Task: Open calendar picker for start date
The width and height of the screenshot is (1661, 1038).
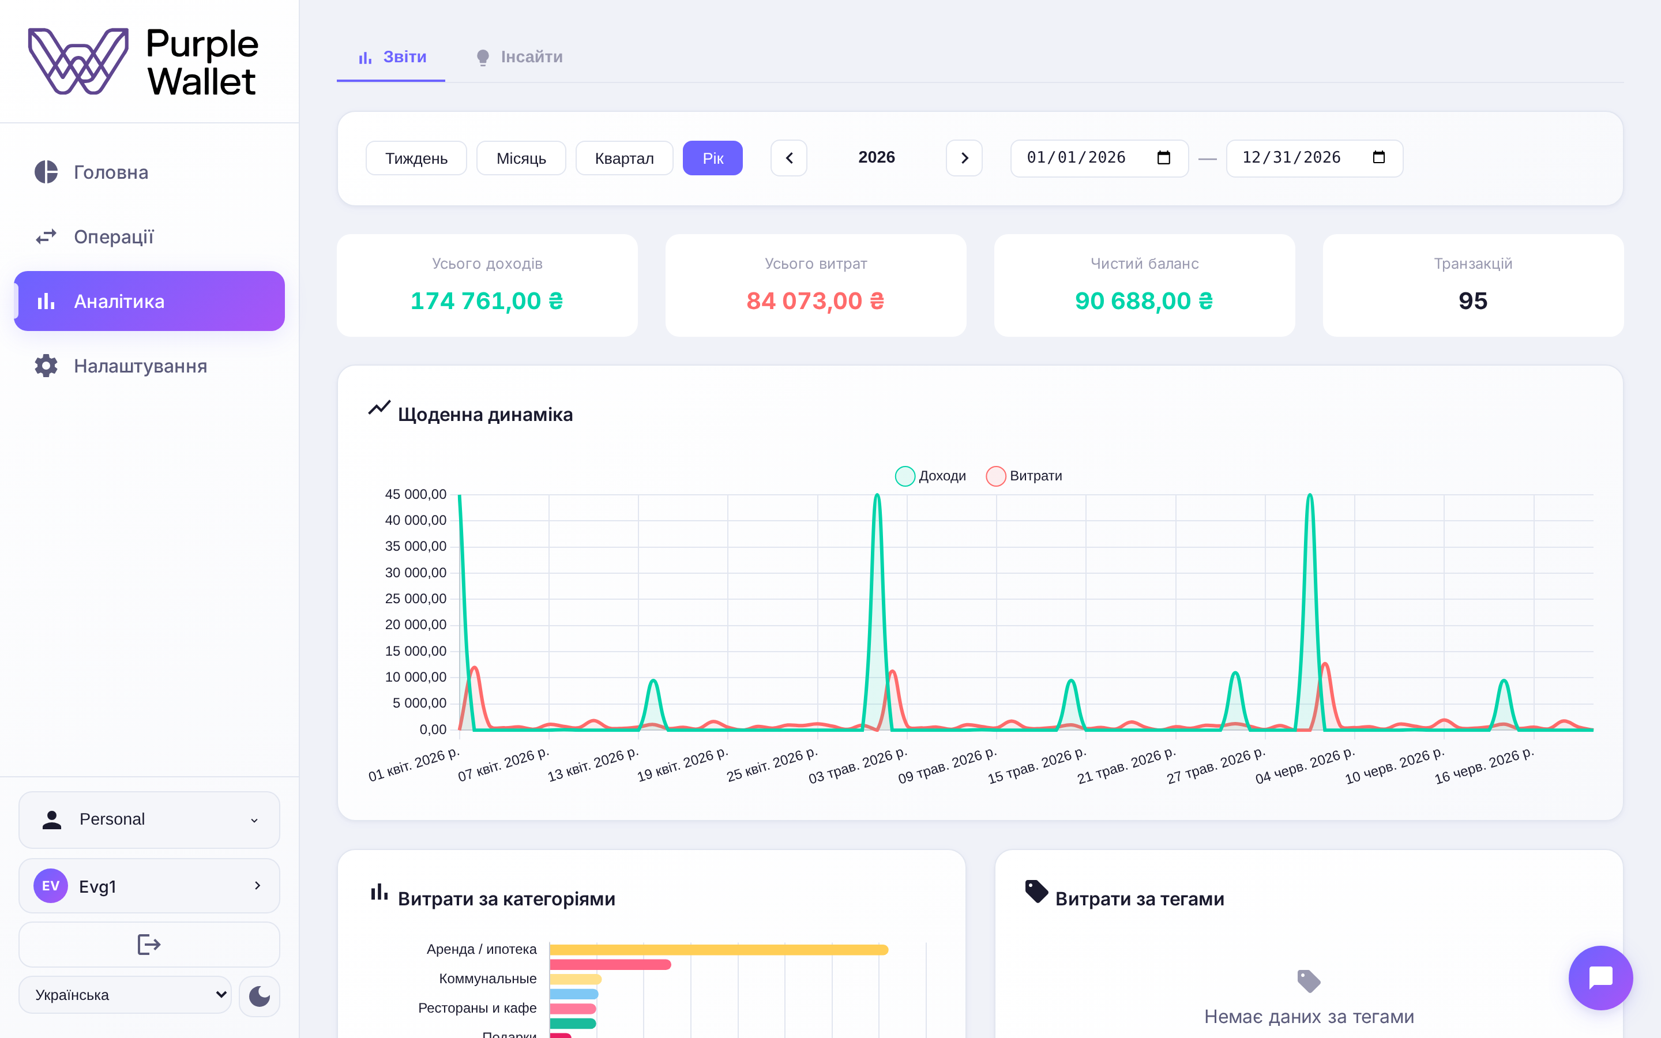Action: 1163,158
